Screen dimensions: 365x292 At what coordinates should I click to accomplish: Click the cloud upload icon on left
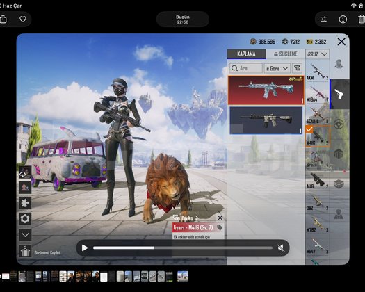click(25, 172)
